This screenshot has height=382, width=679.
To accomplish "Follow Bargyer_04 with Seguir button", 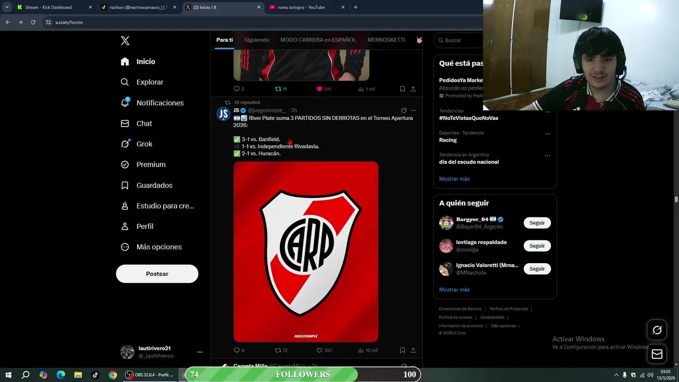I will [x=537, y=223].
